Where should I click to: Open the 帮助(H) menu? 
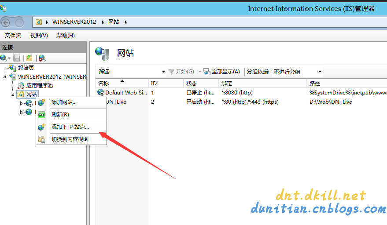66,36
